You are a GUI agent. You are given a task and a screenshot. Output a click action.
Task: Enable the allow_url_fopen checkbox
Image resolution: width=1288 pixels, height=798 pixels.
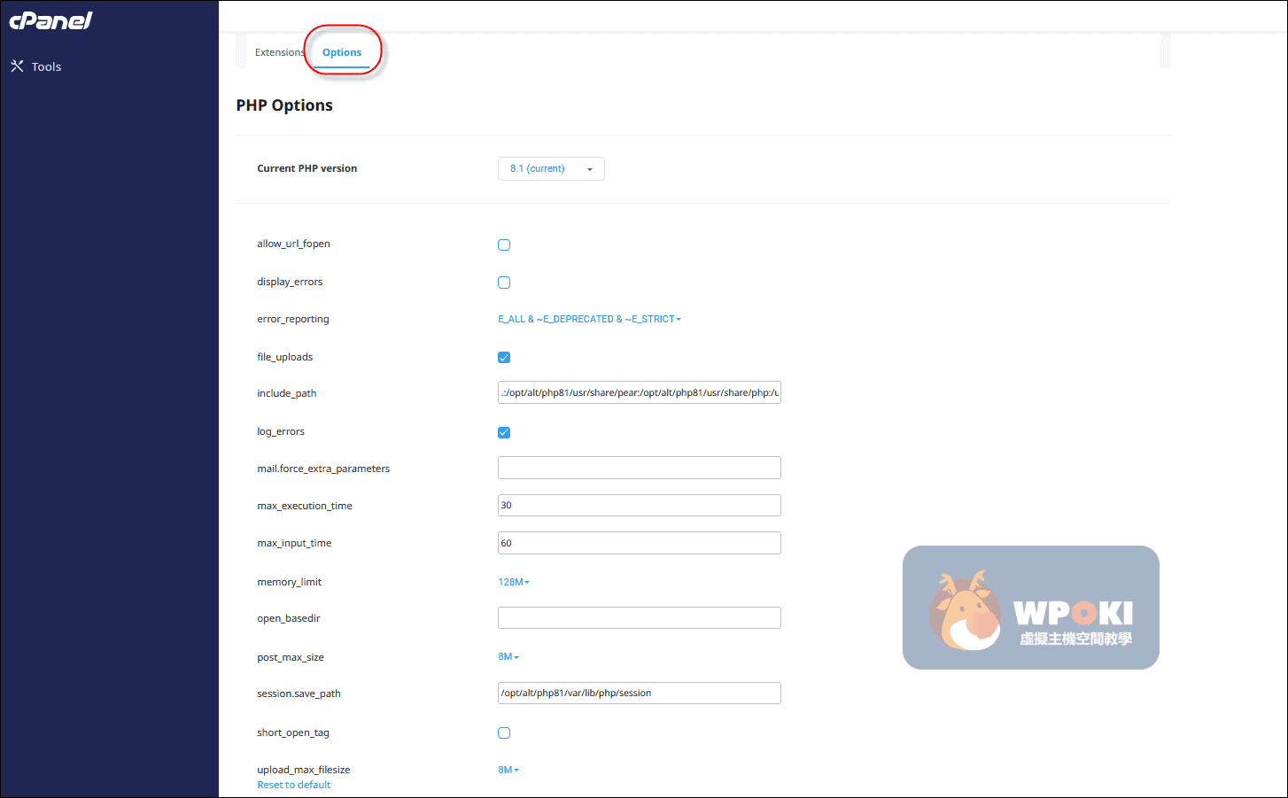[x=504, y=245]
